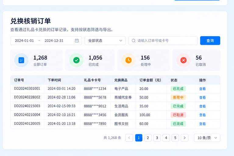234x156 pixels.
Task: Click the red cancelled X icon
Action: (x=183, y=60)
